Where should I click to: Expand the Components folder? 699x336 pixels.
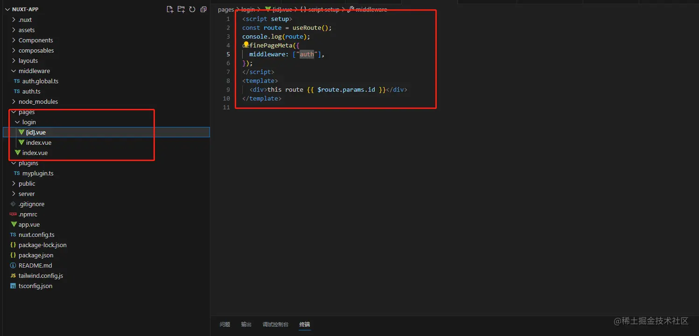(x=14, y=40)
